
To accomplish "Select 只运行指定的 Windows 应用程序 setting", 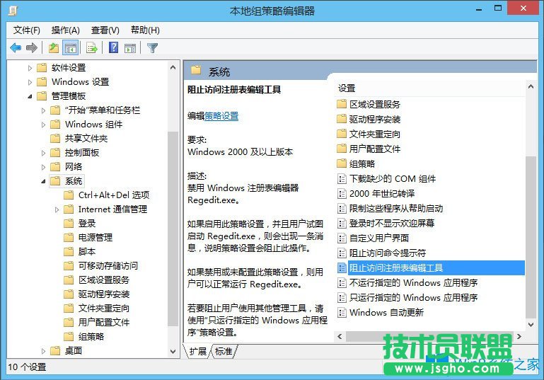I will coord(413,298).
